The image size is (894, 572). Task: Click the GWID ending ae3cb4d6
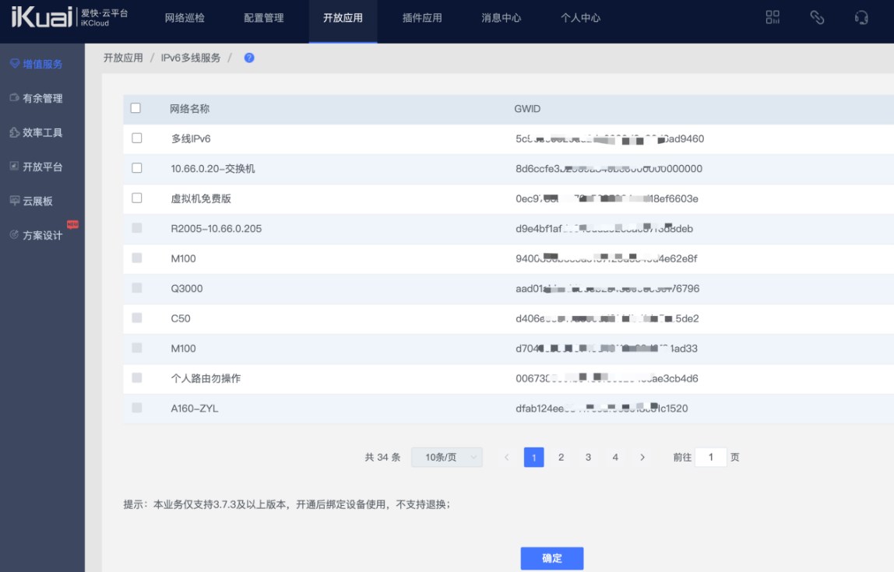(607, 378)
